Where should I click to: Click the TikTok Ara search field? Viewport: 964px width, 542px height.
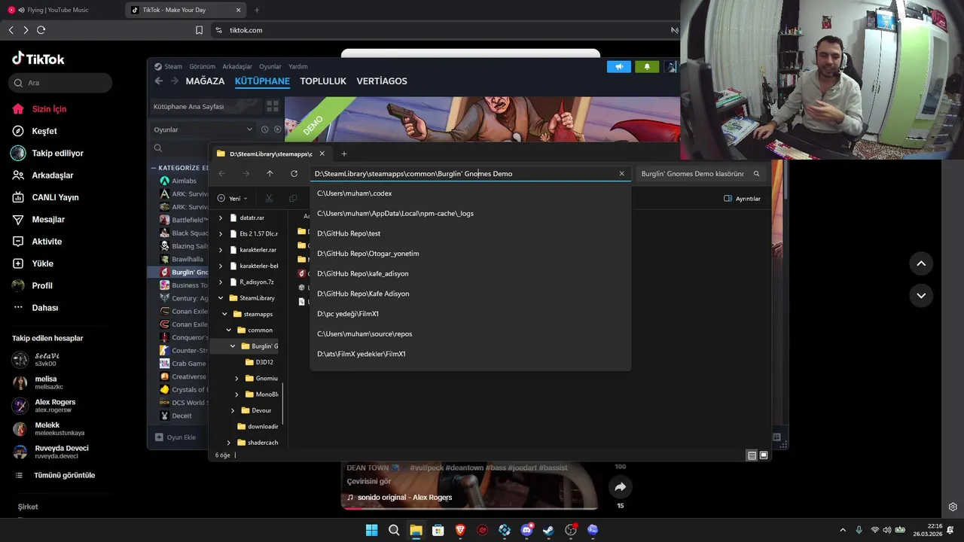click(61, 83)
